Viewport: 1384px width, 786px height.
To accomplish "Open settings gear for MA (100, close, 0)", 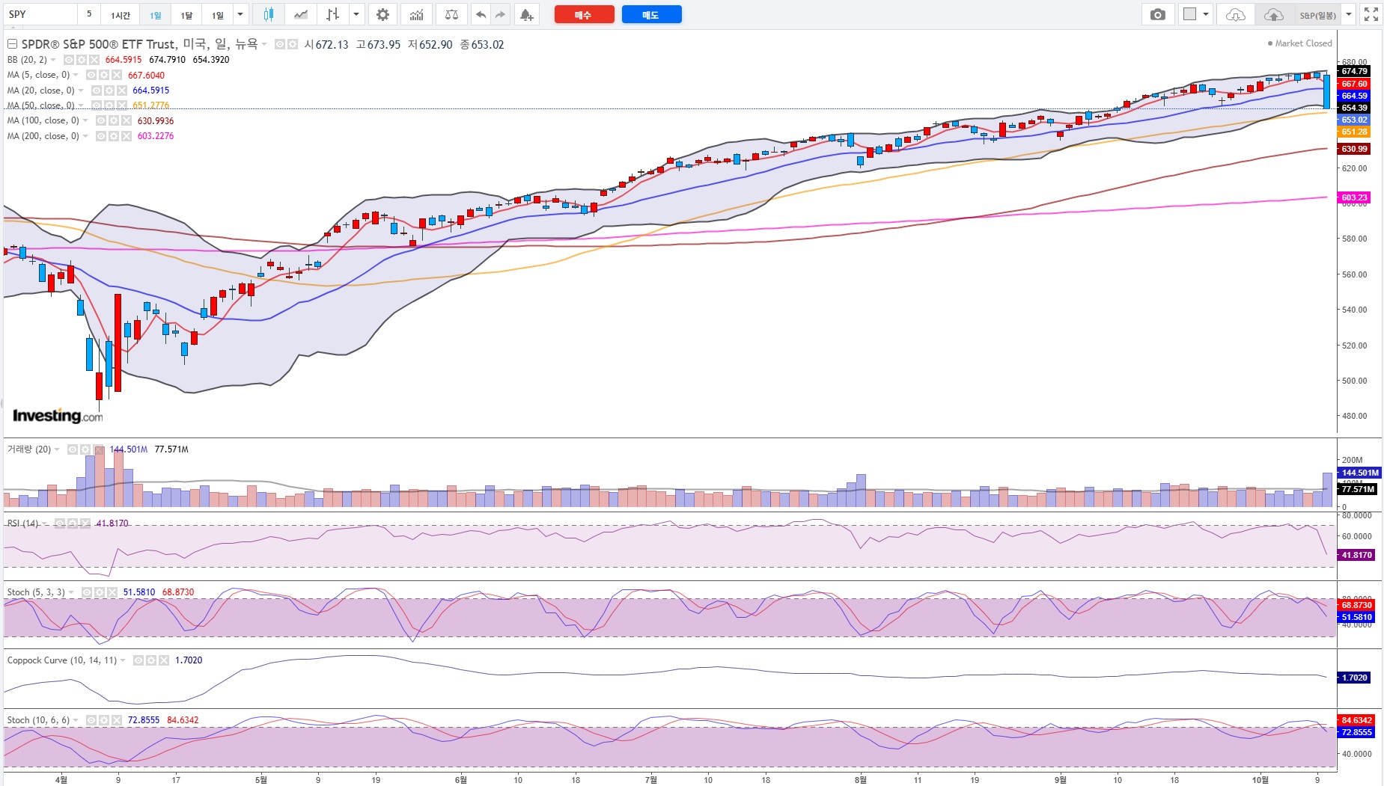I will click(114, 120).
